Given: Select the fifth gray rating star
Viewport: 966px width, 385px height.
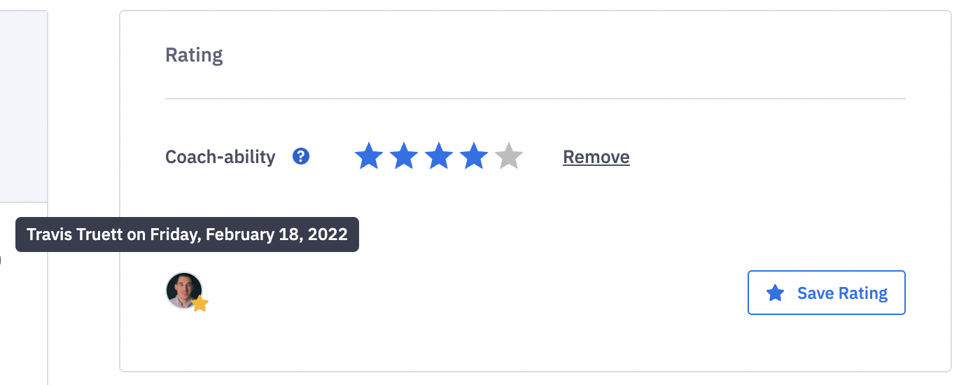Looking at the screenshot, I should 509,156.
